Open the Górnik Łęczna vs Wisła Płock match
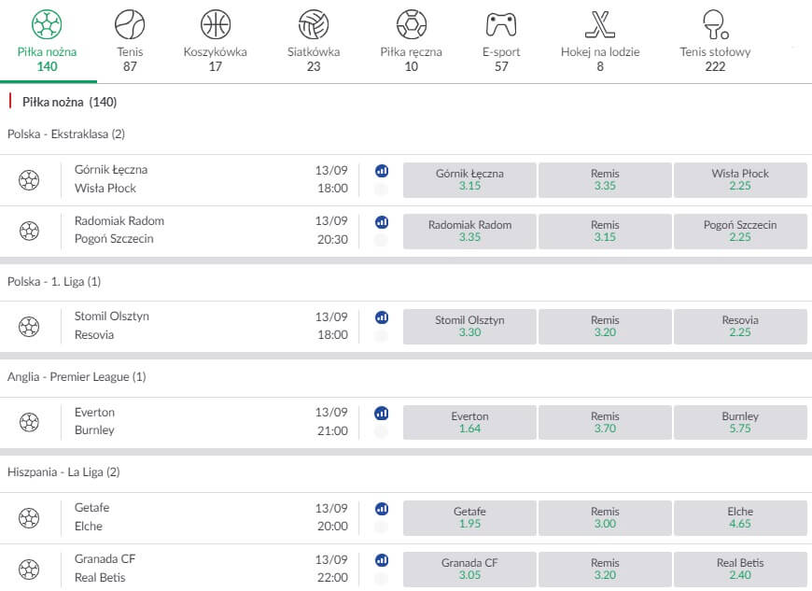 (x=111, y=178)
